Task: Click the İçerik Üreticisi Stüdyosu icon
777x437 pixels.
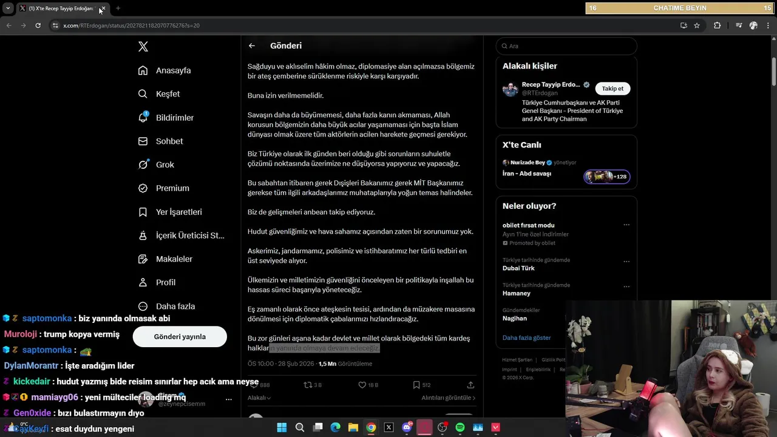Action: tap(143, 235)
